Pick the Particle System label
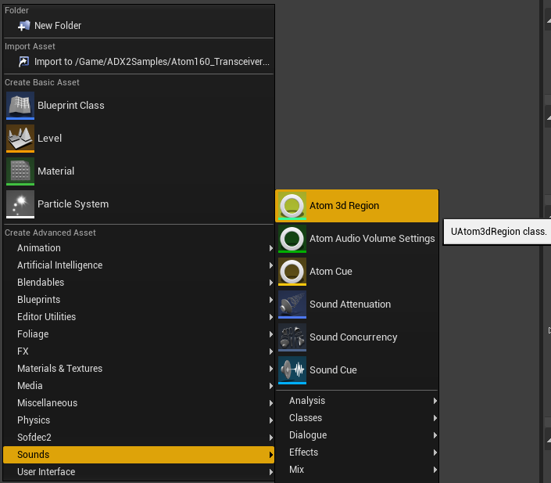This screenshot has width=551, height=483. pos(73,204)
